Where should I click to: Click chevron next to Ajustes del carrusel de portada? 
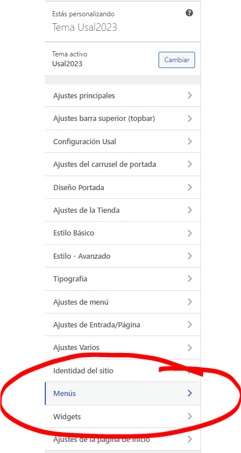tap(190, 165)
